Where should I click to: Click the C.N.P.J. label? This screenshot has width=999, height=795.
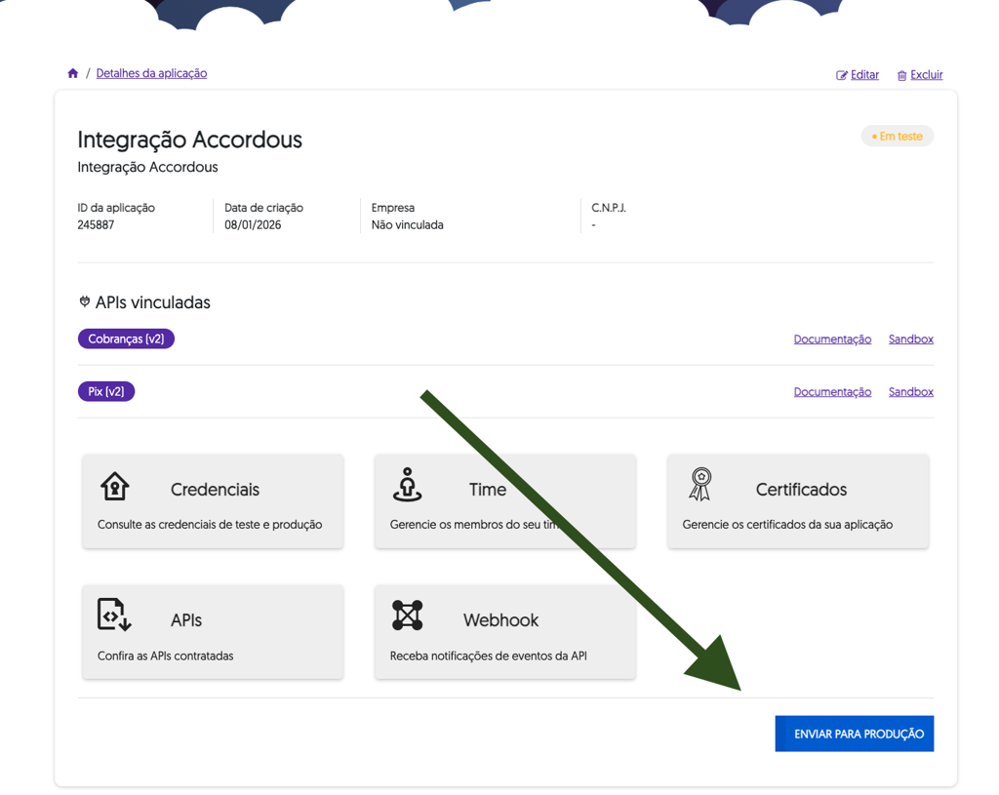pyautogui.click(x=609, y=208)
